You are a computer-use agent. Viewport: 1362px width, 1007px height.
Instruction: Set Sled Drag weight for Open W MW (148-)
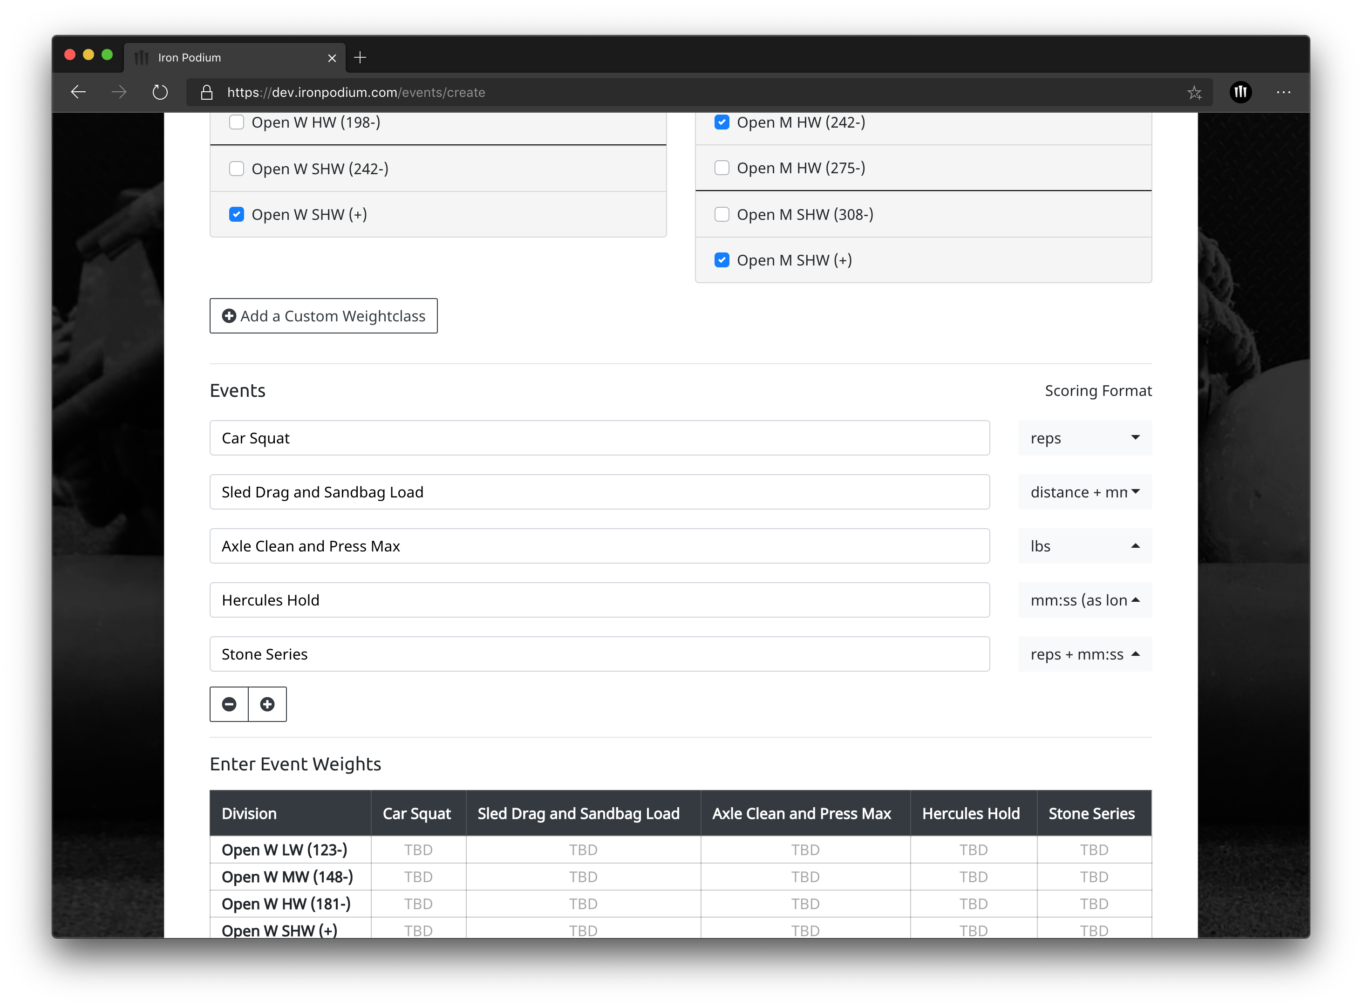tap(583, 877)
